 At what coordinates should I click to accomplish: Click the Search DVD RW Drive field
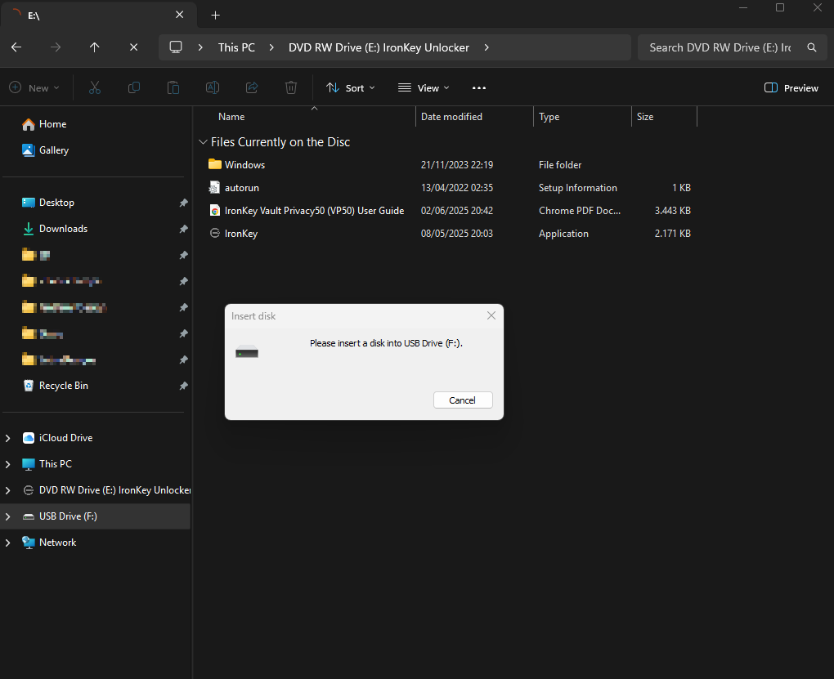point(720,47)
